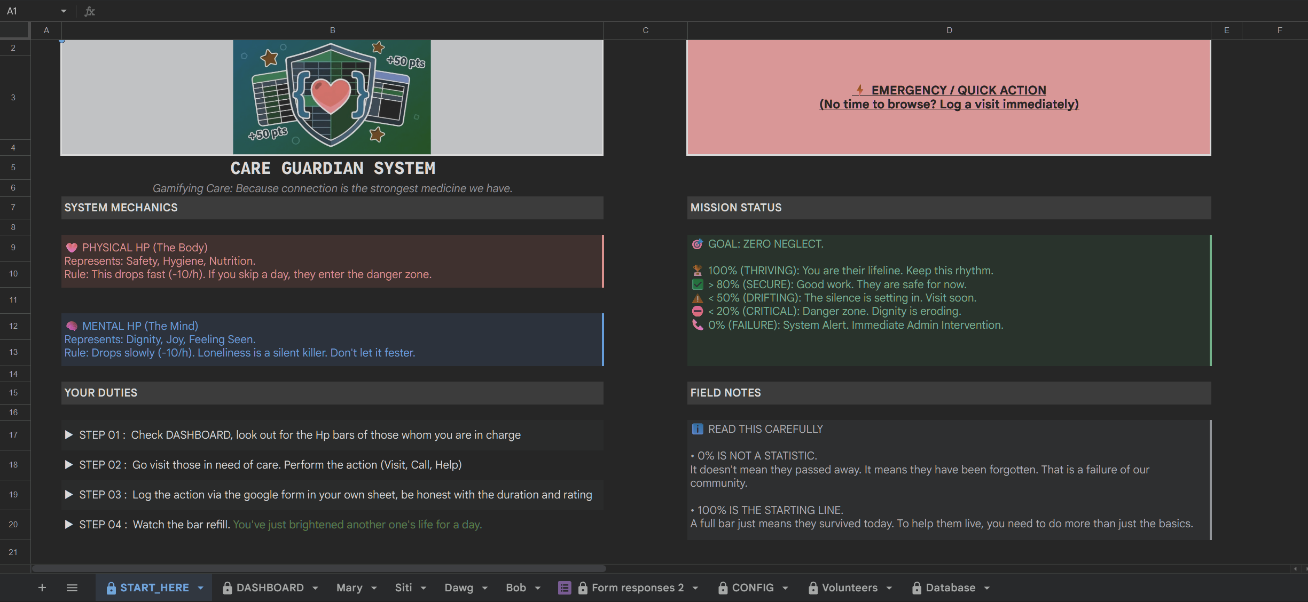
Task: Select column D header
Action: 949,30
